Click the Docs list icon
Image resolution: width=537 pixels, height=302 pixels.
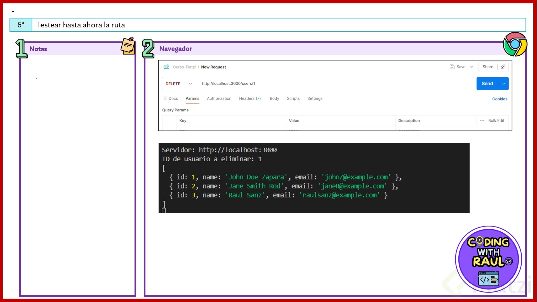click(165, 98)
